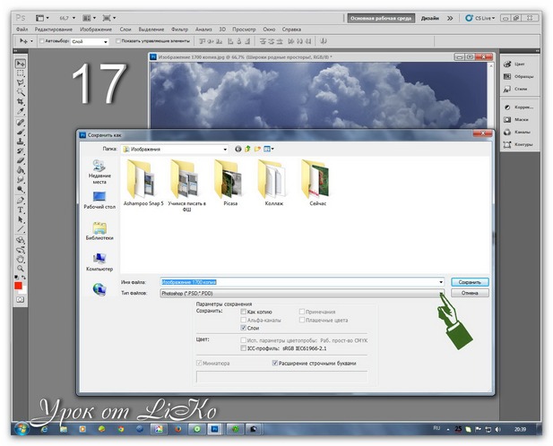Select the Clone Stamp tool
Viewport: 553px width, 446px height.
coord(21,142)
